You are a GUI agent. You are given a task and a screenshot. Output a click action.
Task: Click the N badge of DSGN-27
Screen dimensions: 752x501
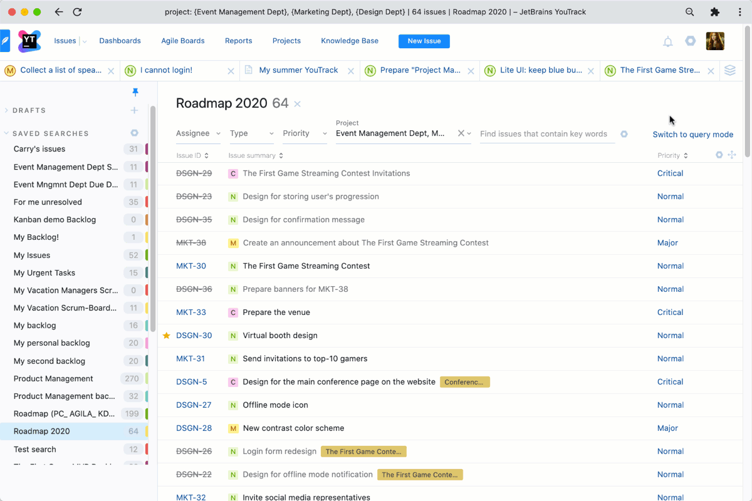click(233, 405)
